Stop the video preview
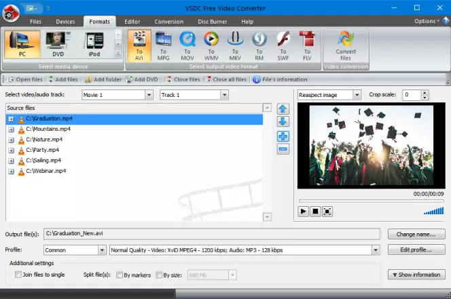Image resolution: width=451 pixels, height=299 pixels. [x=315, y=212]
